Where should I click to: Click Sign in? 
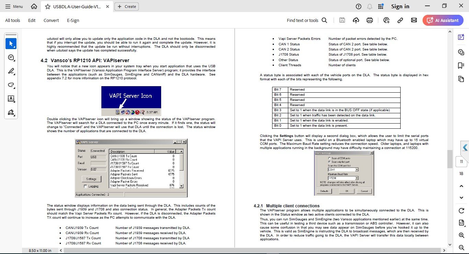tap(400, 6)
